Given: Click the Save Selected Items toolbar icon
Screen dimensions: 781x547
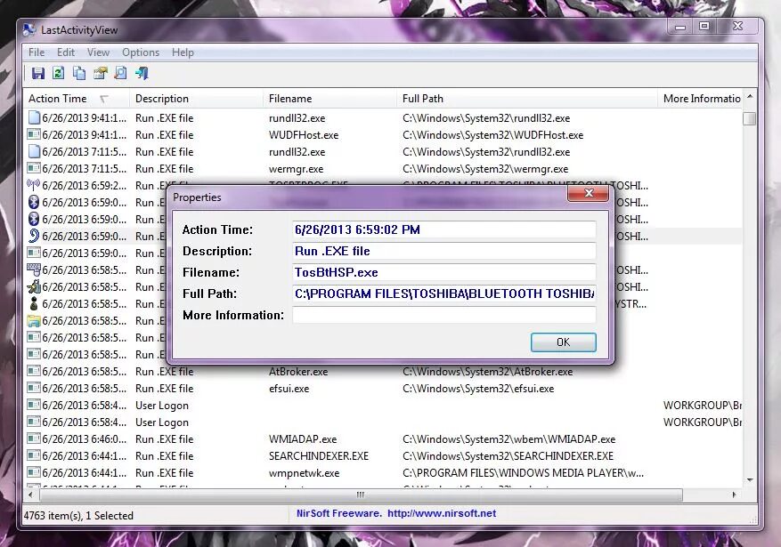Looking at the screenshot, I should click(38, 74).
